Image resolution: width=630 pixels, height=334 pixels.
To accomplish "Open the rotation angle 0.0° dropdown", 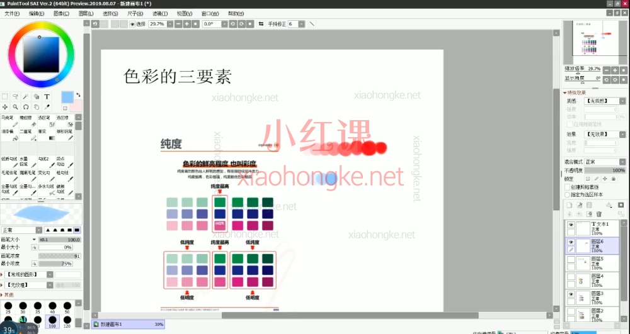I will tap(224, 24).
